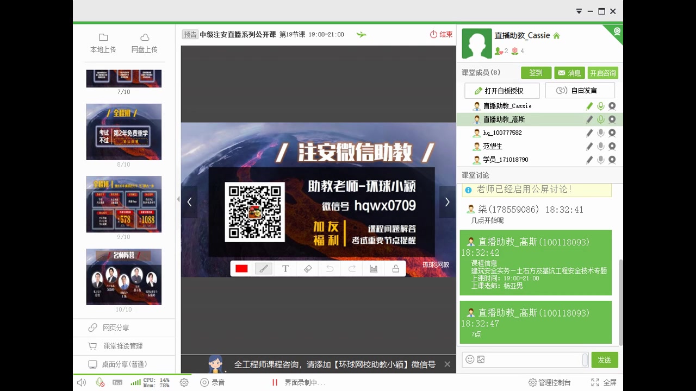Viewport: 696px width, 391px height.
Task: Open 本地上传 local upload
Action: coord(103,43)
